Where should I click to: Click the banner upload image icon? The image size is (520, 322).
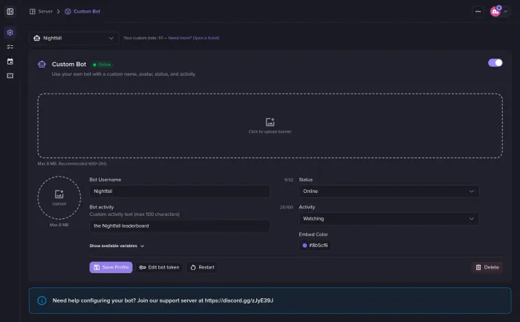(270, 122)
